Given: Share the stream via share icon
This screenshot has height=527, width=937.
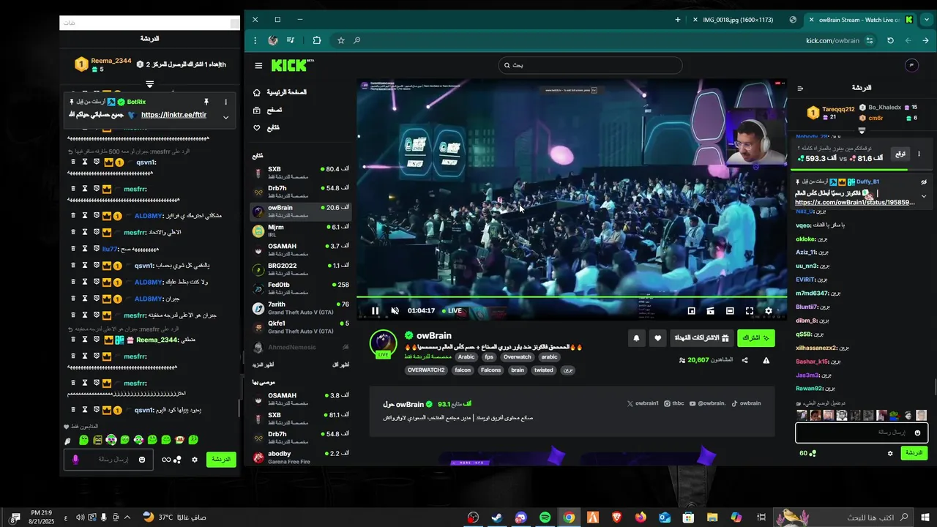Looking at the screenshot, I should 745,360.
